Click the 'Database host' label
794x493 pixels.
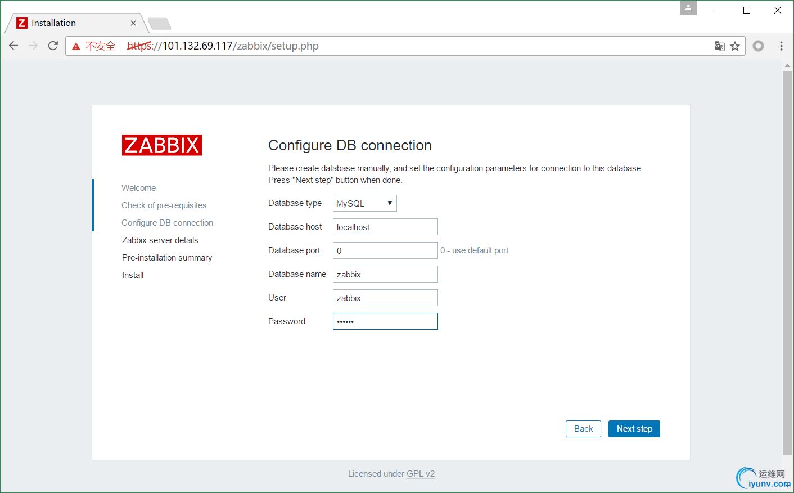tap(295, 227)
